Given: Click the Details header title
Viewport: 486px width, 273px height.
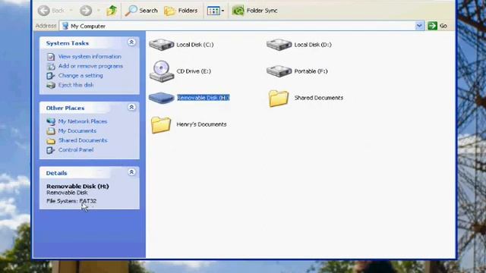Looking at the screenshot, I should coord(56,173).
